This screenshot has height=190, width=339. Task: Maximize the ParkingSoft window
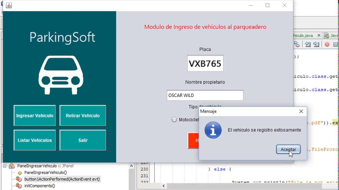pos(267,5)
